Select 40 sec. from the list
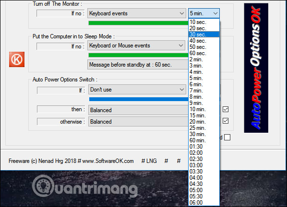 204,41
